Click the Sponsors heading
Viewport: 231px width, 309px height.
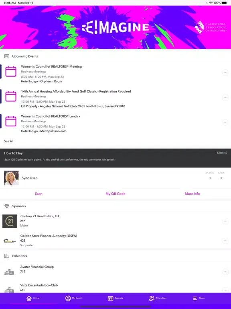point(19,206)
